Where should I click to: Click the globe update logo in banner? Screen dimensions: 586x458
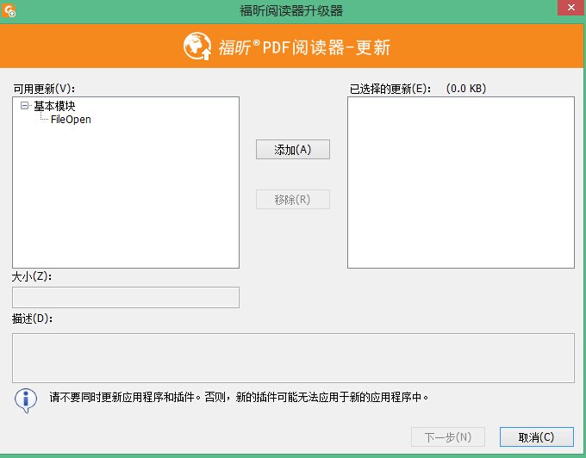(x=197, y=46)
